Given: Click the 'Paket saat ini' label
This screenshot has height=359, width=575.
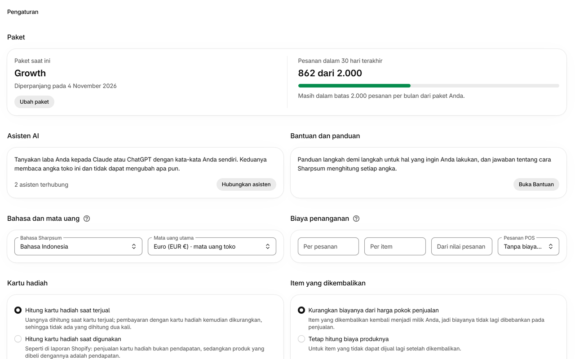Looking at the screenshot, I should click(32, 61).
